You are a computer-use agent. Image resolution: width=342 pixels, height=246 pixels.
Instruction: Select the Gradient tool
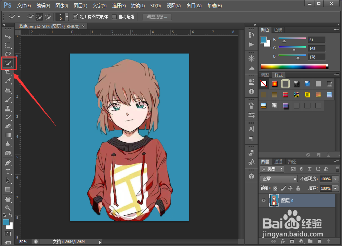tap(8, 135)
